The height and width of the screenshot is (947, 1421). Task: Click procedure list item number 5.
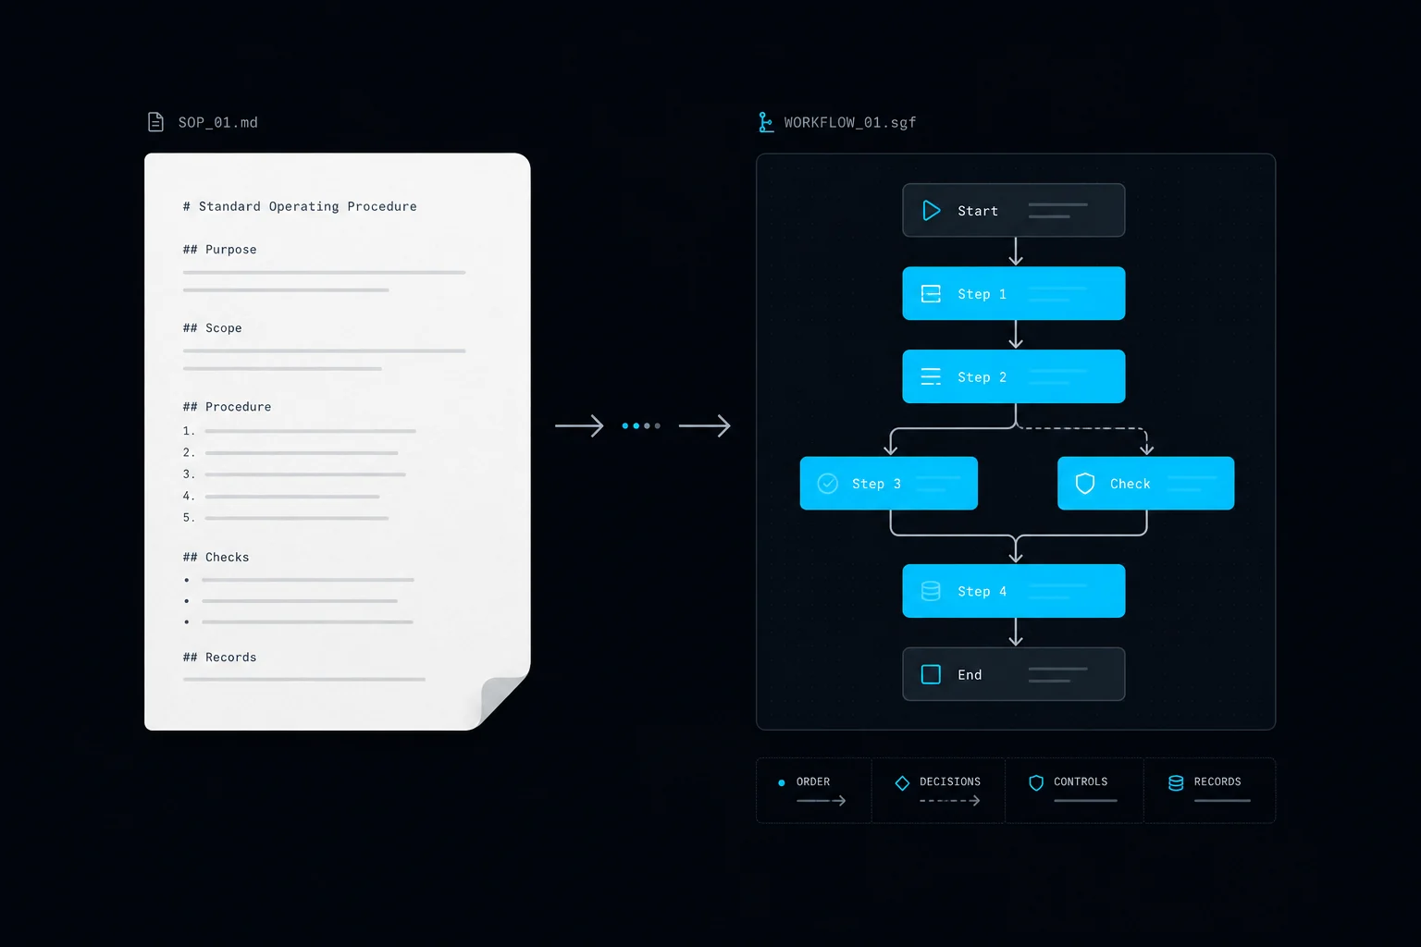coord(285,518)
